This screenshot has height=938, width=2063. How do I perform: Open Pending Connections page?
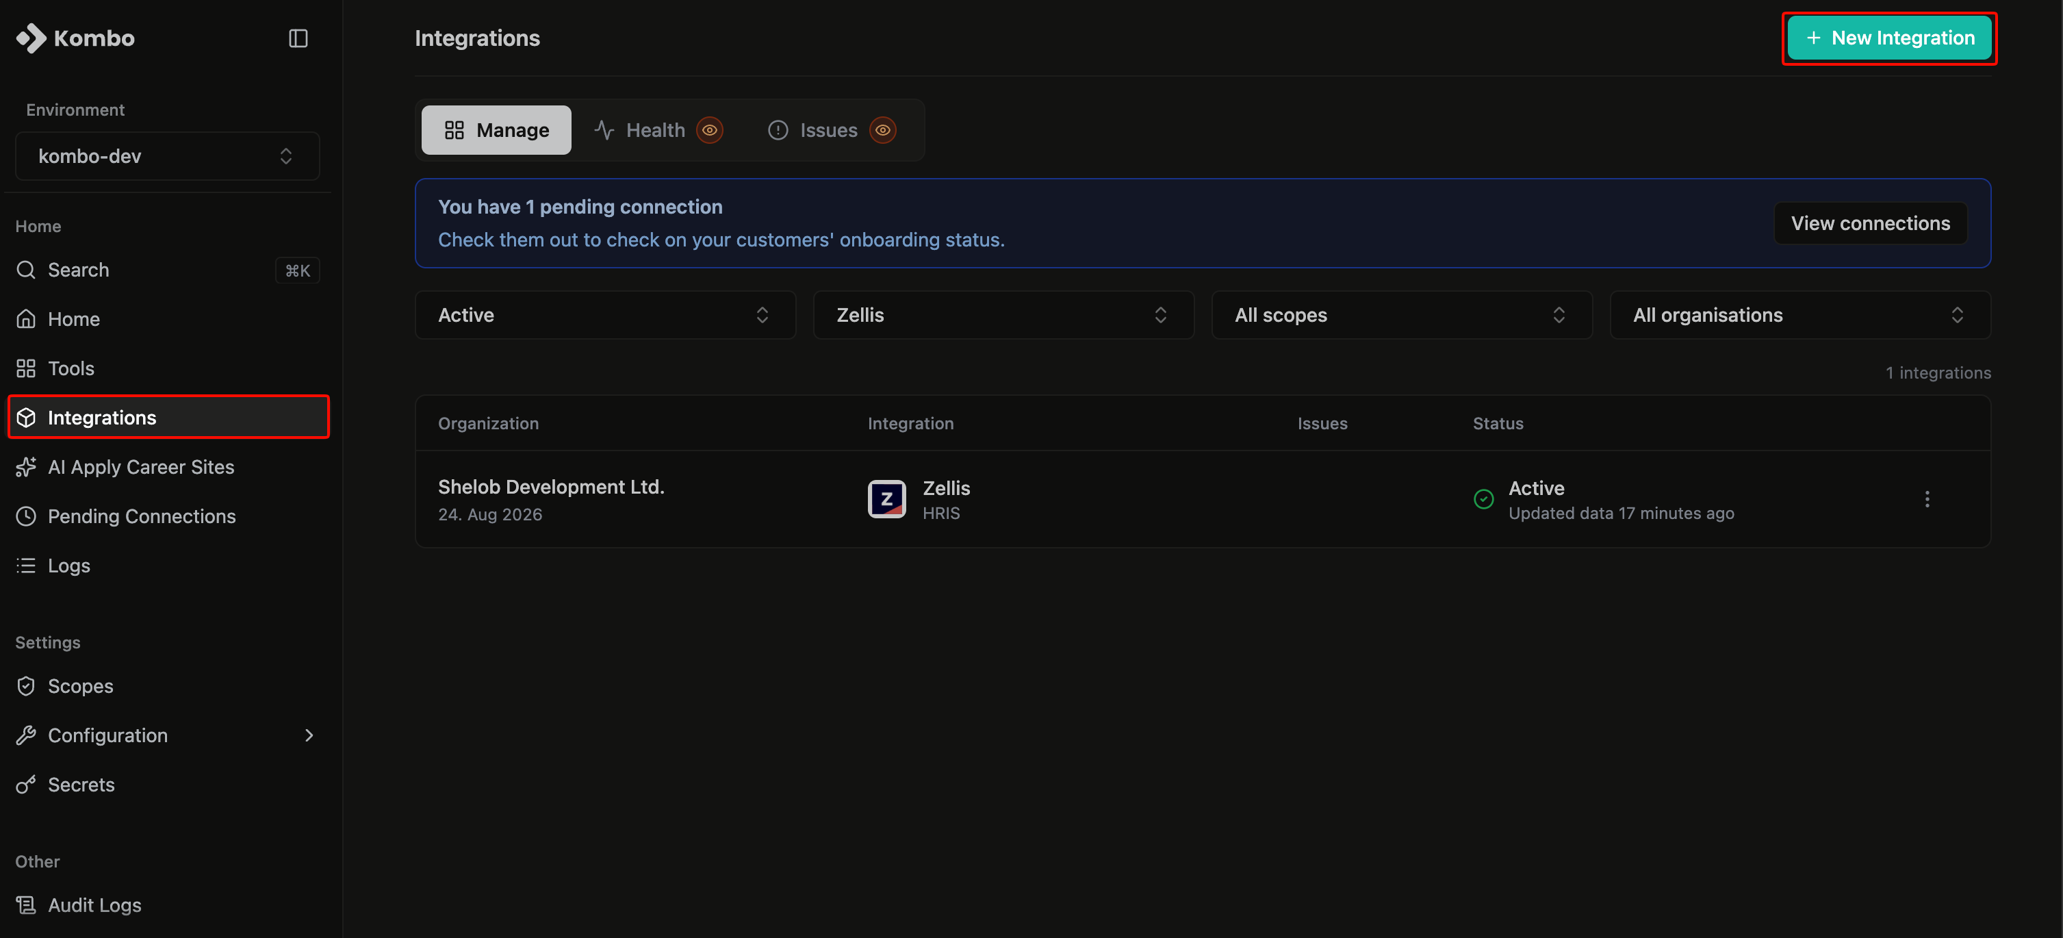(x=168, y=516)
